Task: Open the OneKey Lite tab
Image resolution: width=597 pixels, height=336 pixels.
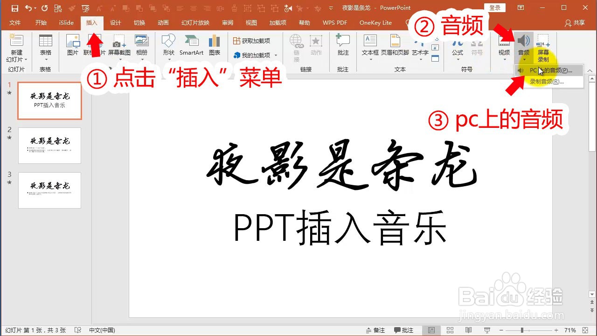Action: pos(375,23)
